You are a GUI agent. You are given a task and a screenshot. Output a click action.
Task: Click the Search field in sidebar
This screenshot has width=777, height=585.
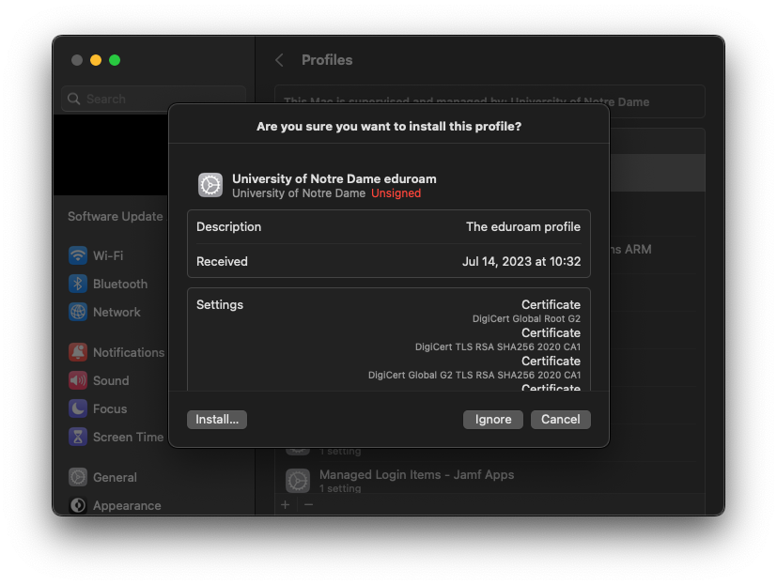tap(153, 99)
